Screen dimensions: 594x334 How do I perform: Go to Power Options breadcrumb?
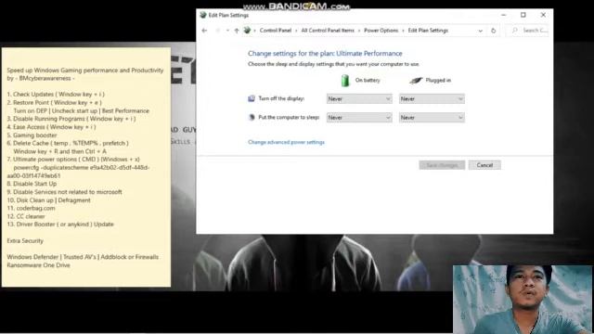pos(381,31)
